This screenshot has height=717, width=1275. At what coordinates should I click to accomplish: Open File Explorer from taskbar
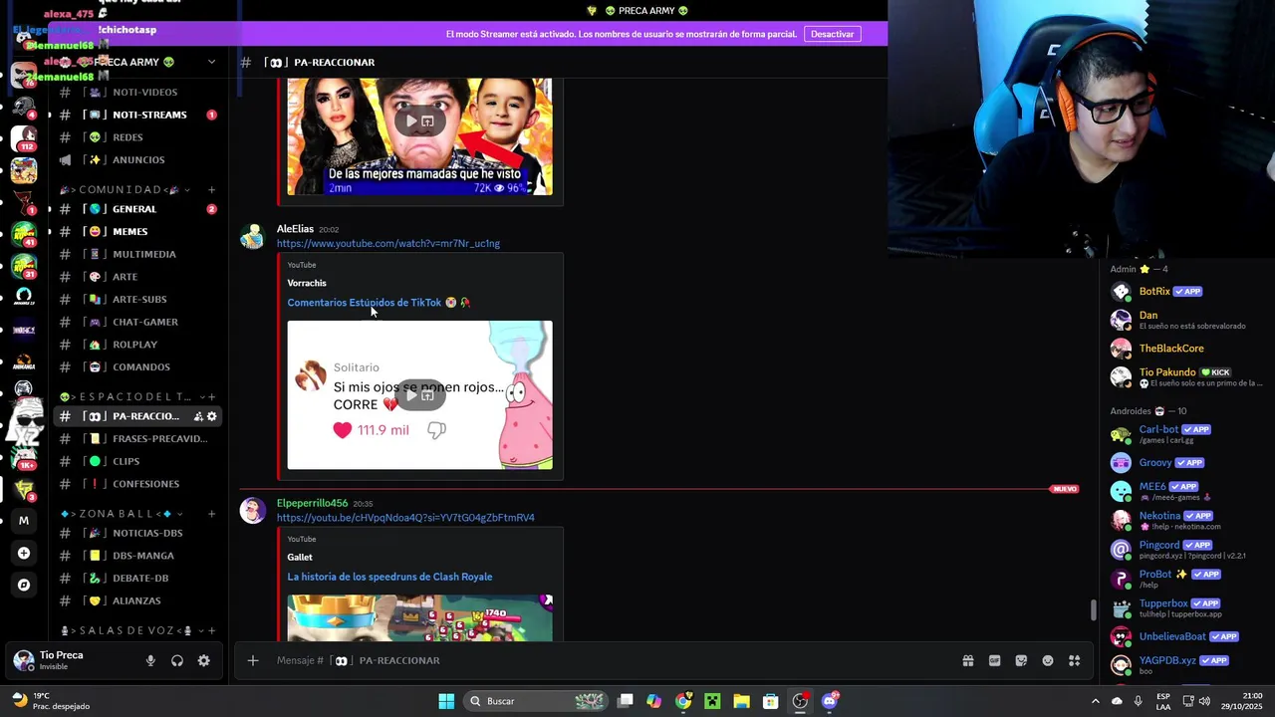tap(741, 701)
